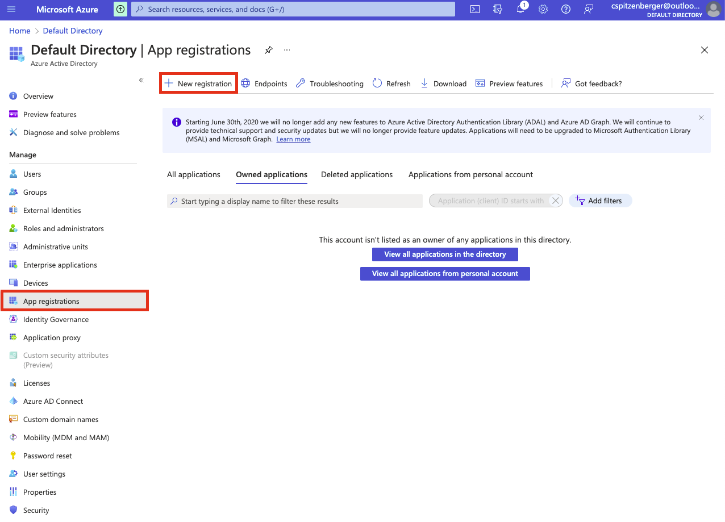Download the app registrations list
The width and height of the screenshot is (725, 522).
pos(443,83)
